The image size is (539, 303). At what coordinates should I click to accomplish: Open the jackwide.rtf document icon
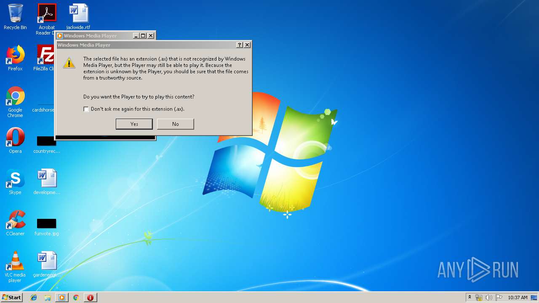tap(78, 17)
